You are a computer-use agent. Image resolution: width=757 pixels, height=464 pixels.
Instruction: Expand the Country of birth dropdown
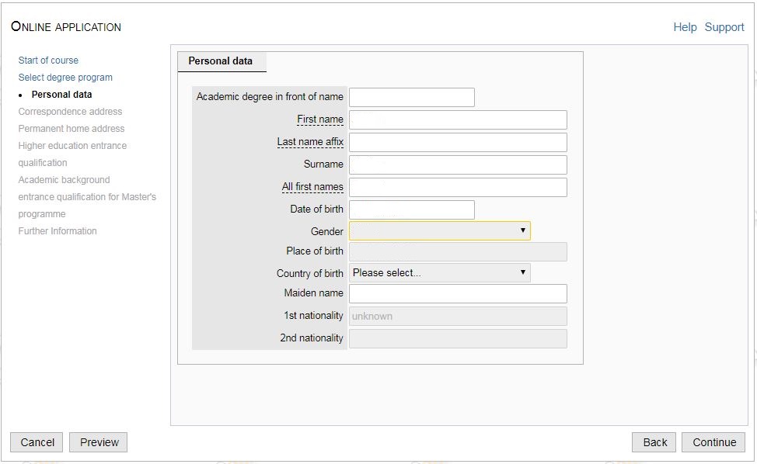pyautogui.click(x=439, y=273)
